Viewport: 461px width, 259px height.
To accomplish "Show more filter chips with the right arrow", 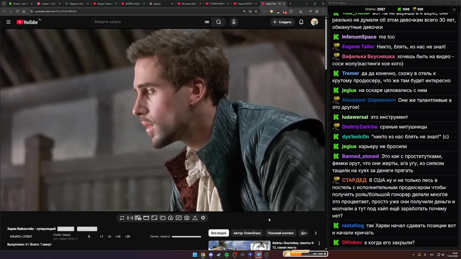I will (x=316, y=233).
